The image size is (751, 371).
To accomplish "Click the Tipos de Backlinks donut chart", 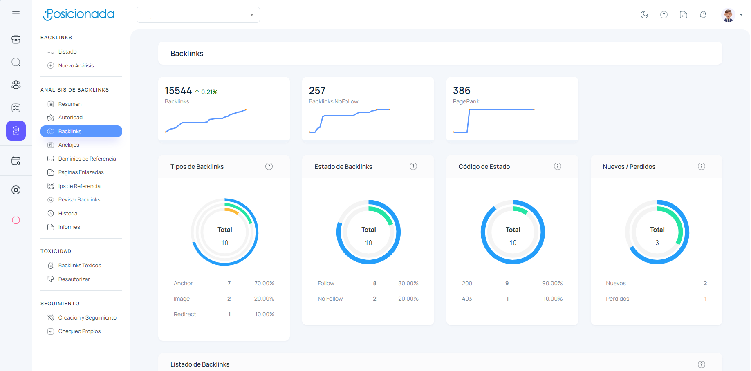I will pyautogui.click(x=225, y=232).
